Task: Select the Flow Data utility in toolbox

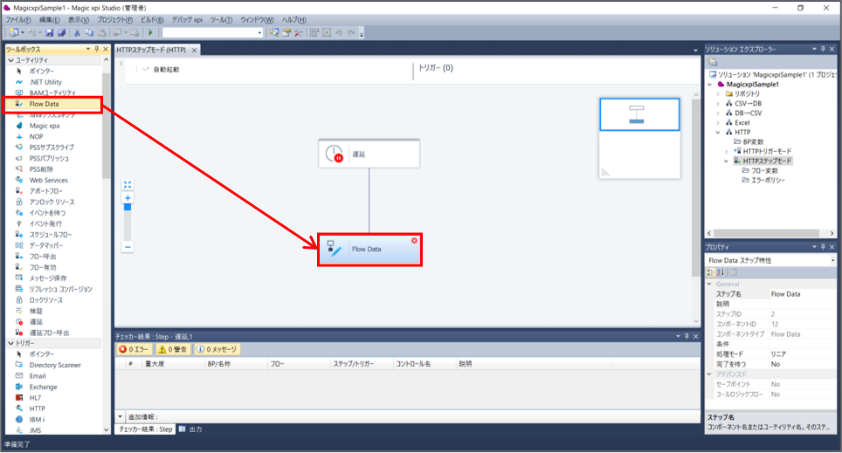Action: (44, 104)
